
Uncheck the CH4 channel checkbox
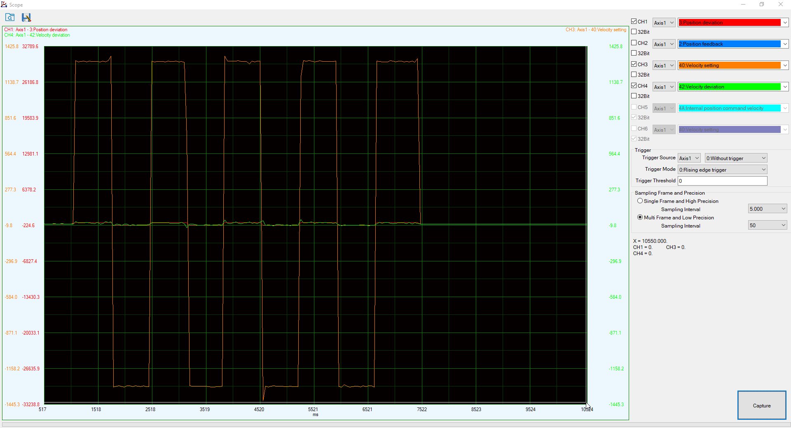[x=634, y=86]
